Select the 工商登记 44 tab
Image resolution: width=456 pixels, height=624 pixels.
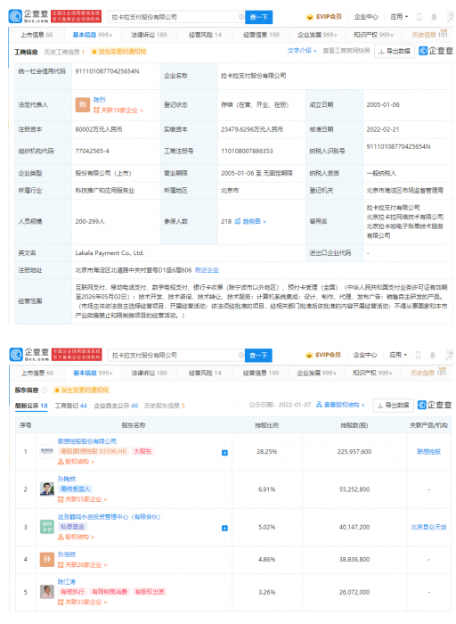[x=70, y=406]
